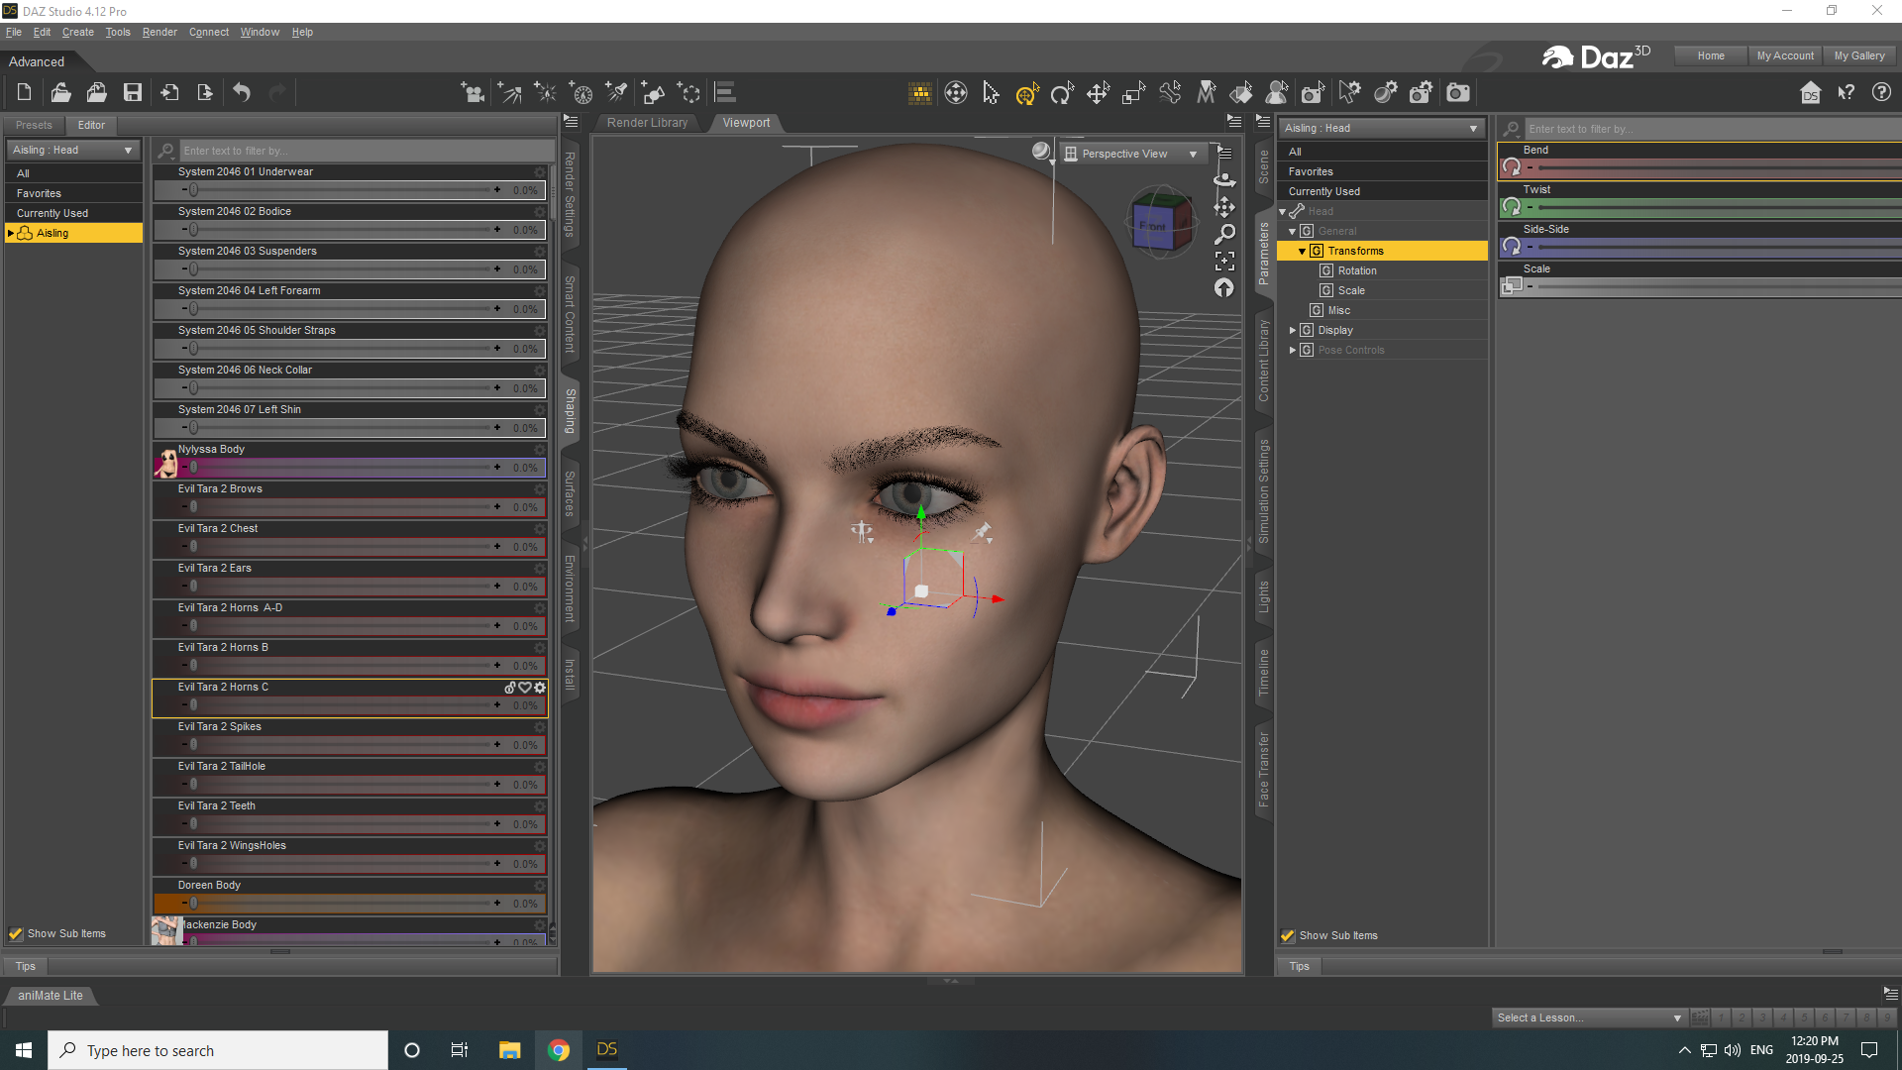Open the Render menu
1902x1070 pixels.
[x=158, y=32]
